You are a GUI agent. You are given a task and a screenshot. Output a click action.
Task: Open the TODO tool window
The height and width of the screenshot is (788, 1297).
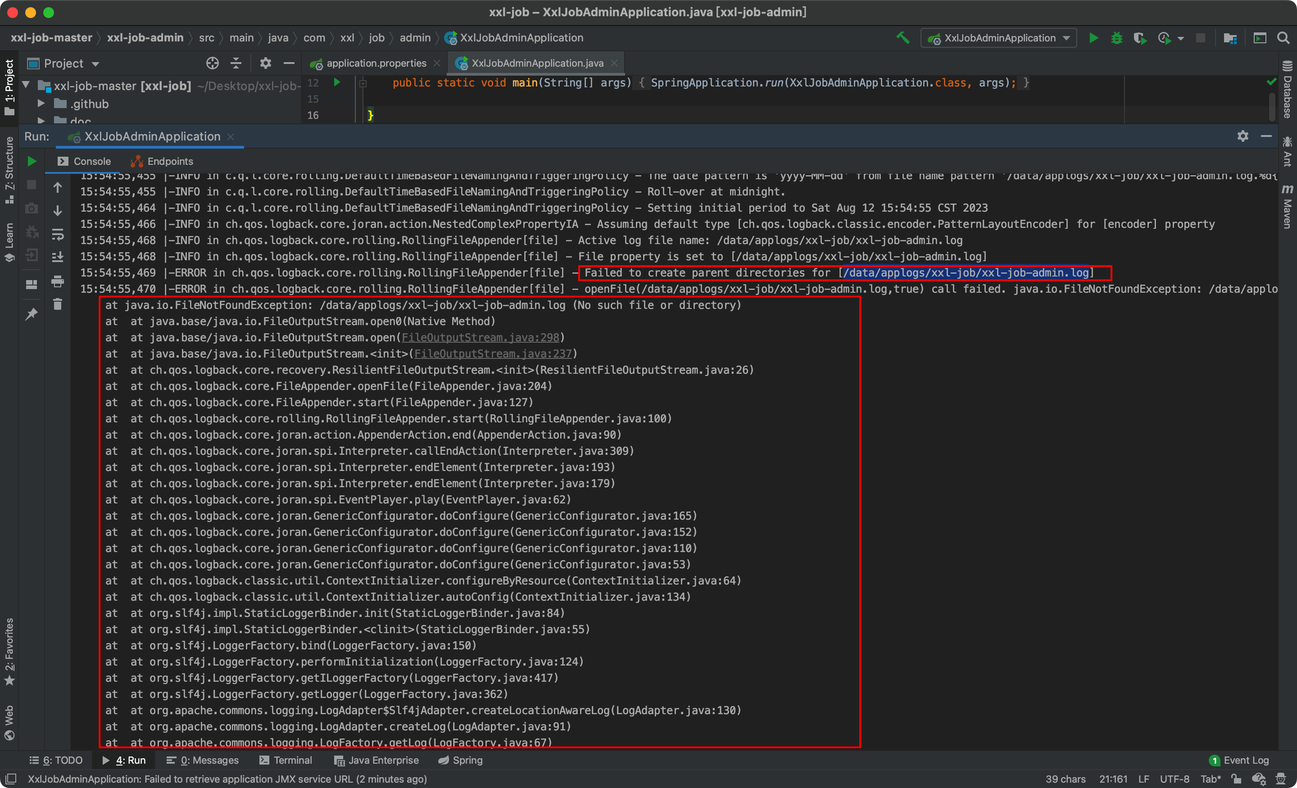pyautogui.click(x=56, y=760)
